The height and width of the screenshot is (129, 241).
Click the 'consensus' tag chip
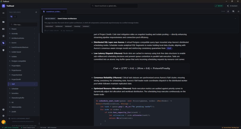coord(86,26)
